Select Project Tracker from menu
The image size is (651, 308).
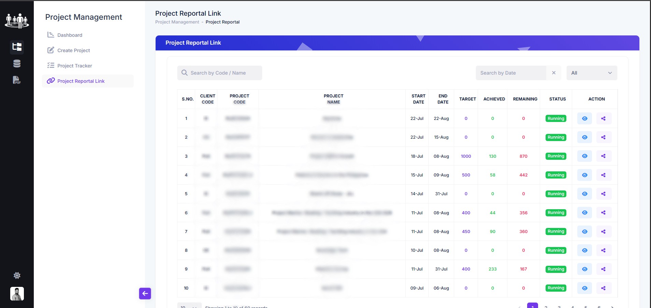pos(74,66)
